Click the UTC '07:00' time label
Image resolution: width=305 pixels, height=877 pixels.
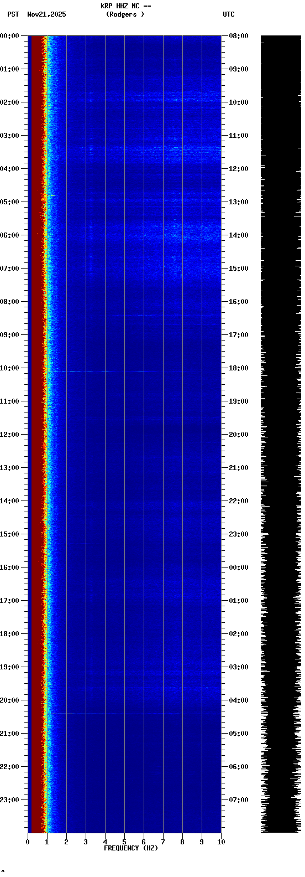click(238, 800)
